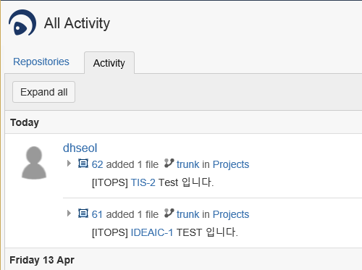Click changeset icon beside revision 62
The height and width of the screenshot is (270, 362).
(83, 164)
